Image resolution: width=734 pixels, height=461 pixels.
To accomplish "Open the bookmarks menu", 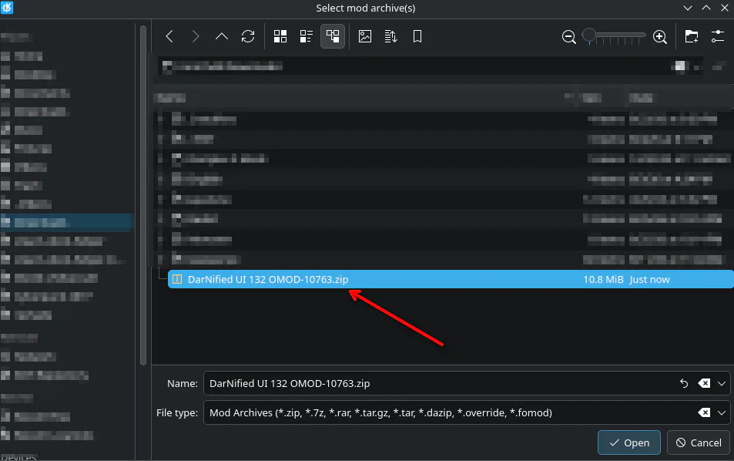I will pos(417,36).
